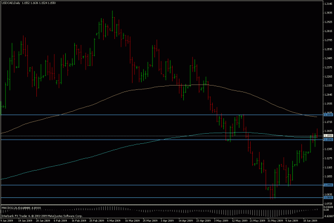334x223 pixels.
Task: Click the 14 Apr 2009 date label
Action: [x=186, y=221]
